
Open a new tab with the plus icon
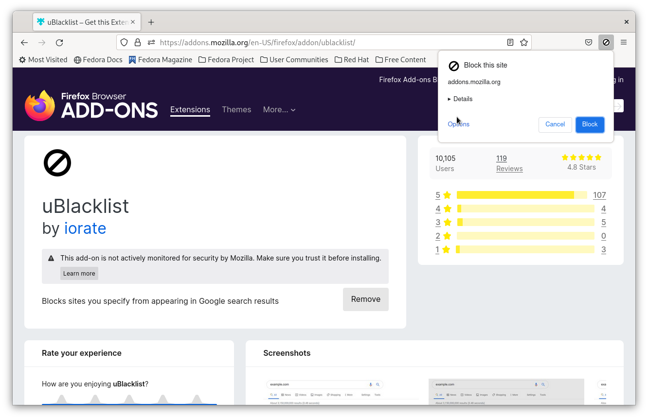(x=151, y=22)
